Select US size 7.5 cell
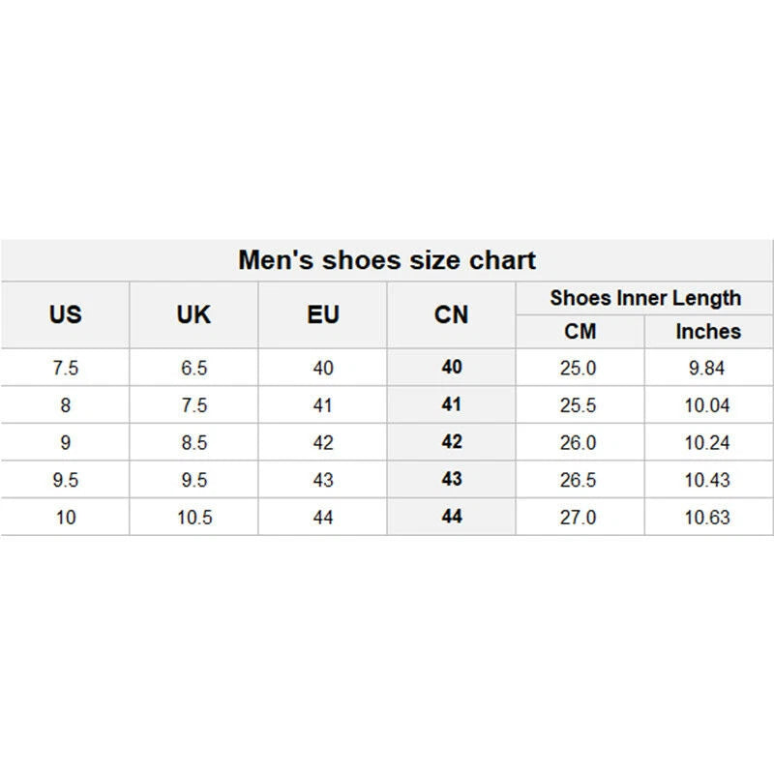 [x=65, y=368]
